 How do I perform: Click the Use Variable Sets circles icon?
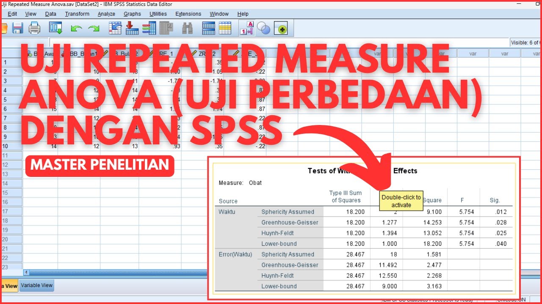(x=264, y=29)
